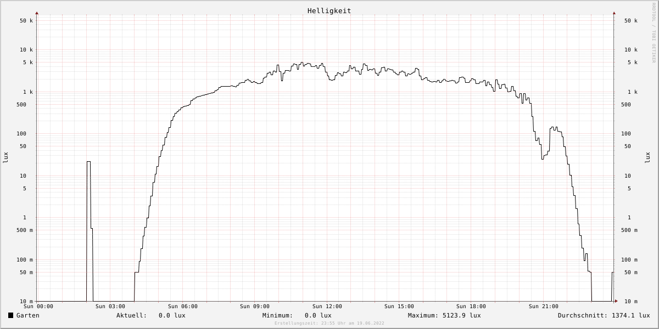The image size is (659, 329).
Task: Click the "1374.1 lux" average value
Action: coord(631,315)
